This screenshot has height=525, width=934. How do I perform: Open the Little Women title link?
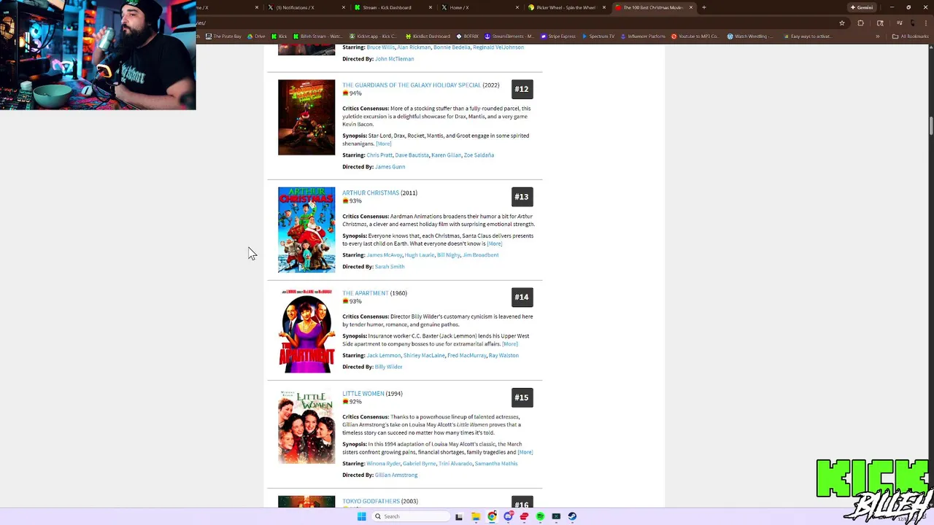pyautogui.click(x=363, y=394)
